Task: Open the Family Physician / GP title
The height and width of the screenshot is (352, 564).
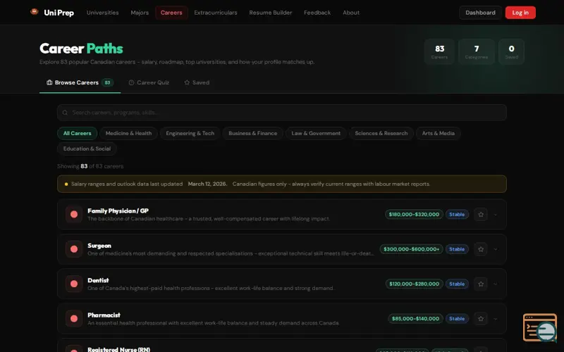Action: [x=118, y=210]
